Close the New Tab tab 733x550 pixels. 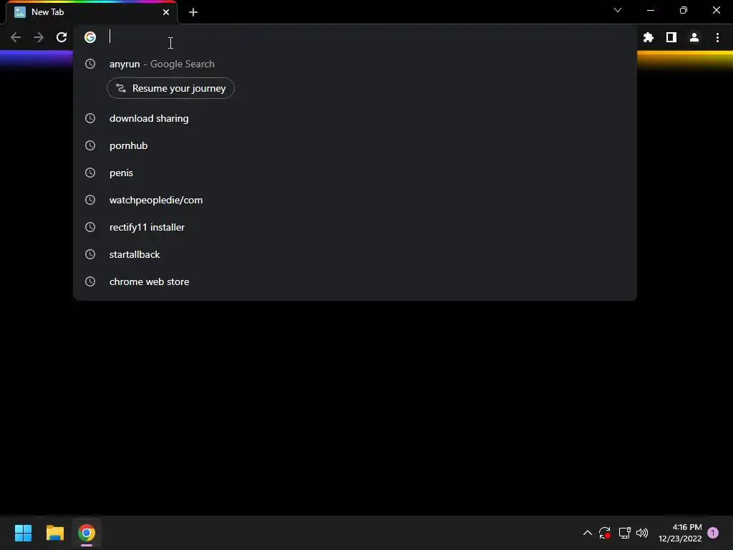pos(166,12)
